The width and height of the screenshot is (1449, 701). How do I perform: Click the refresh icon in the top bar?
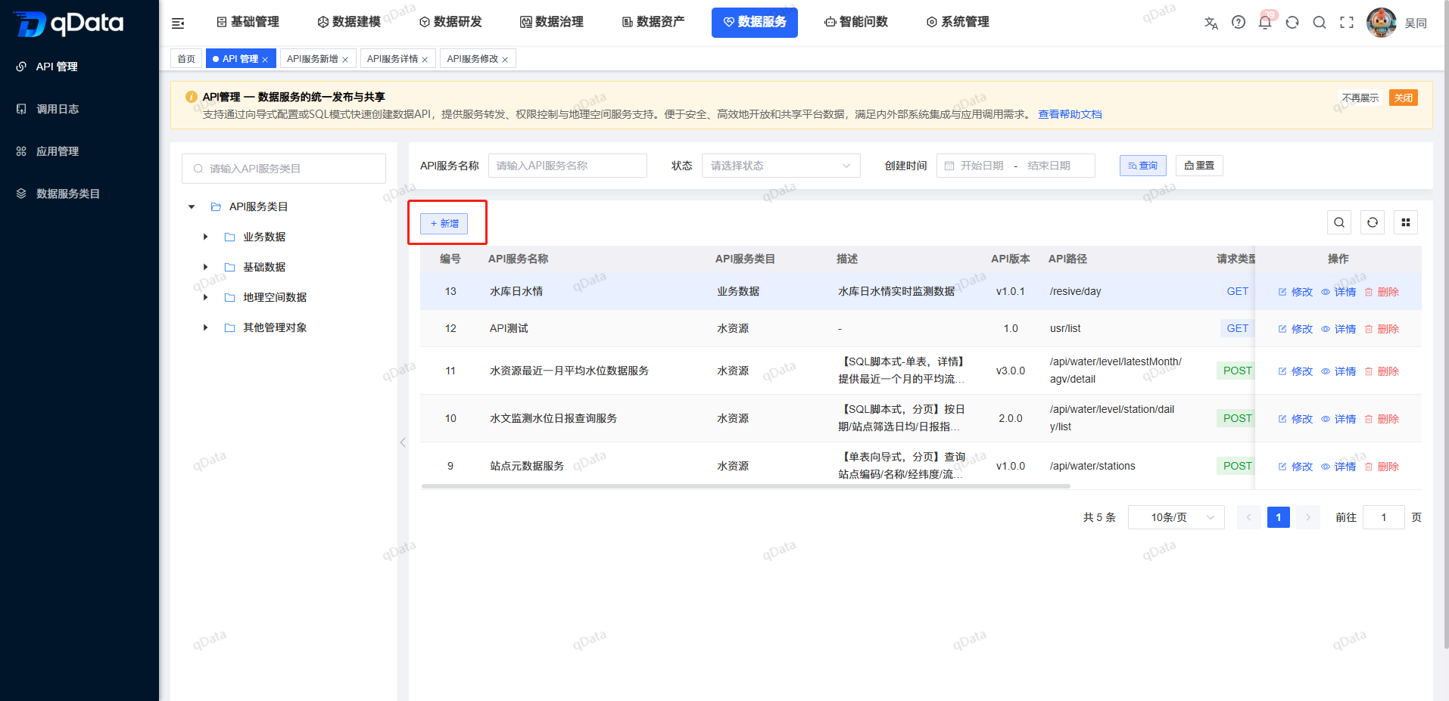(1292, 23)
